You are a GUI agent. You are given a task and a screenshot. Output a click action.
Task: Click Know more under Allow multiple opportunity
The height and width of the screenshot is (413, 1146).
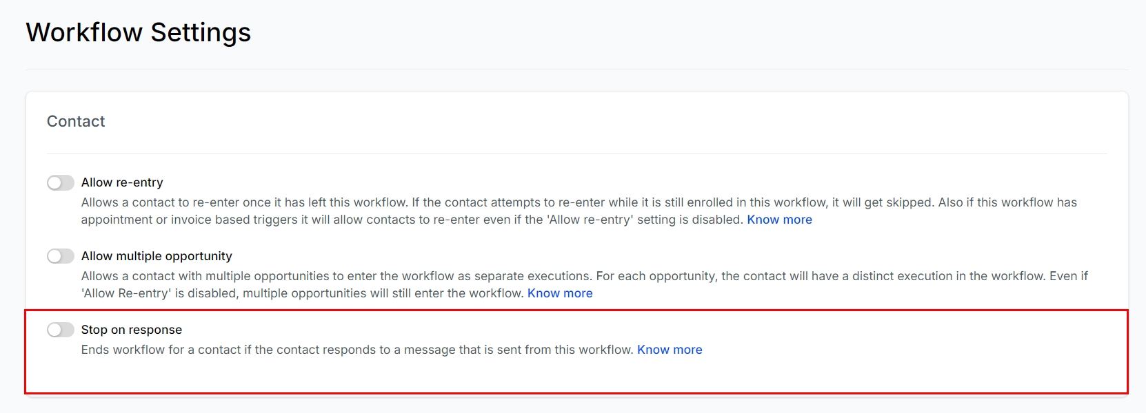pyautogui.click(x=560, y=293)
